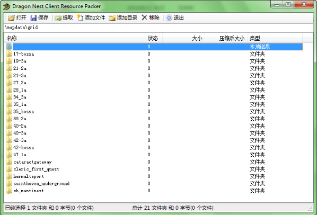Click the 添加文件 toolbar button label
318x215 pixels.
95,18
